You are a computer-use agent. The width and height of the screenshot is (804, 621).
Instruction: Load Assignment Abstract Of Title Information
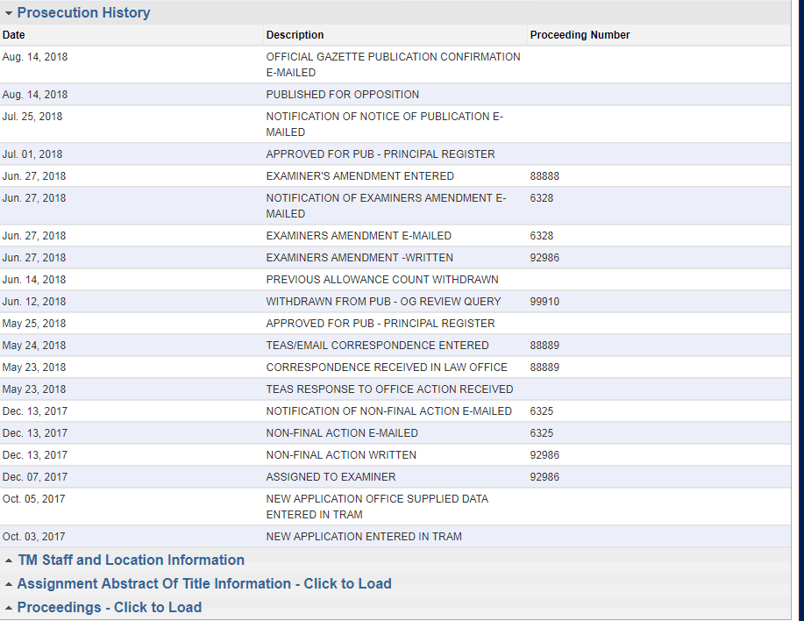click(204, 583)
